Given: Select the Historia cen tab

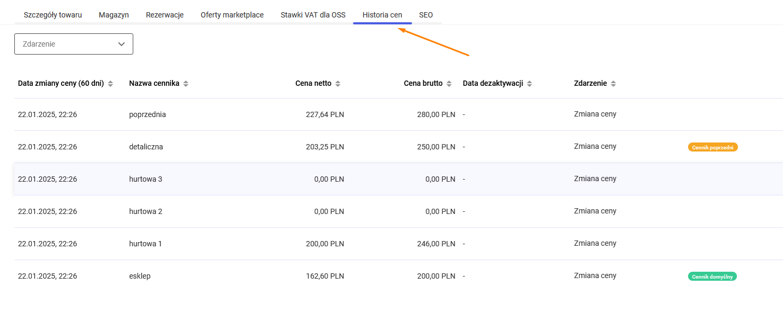Looking at the screenshot, I should [x=382, y=15].
